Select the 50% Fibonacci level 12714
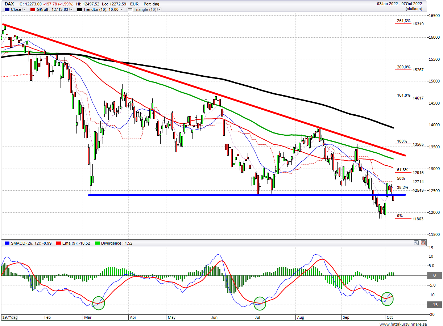Viewport: 443px width, 326px height. coord(410,180)
